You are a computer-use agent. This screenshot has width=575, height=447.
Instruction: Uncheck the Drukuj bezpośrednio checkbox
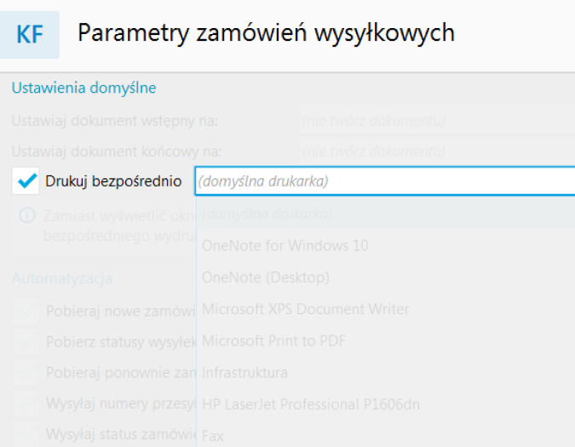tap(26, 181)
